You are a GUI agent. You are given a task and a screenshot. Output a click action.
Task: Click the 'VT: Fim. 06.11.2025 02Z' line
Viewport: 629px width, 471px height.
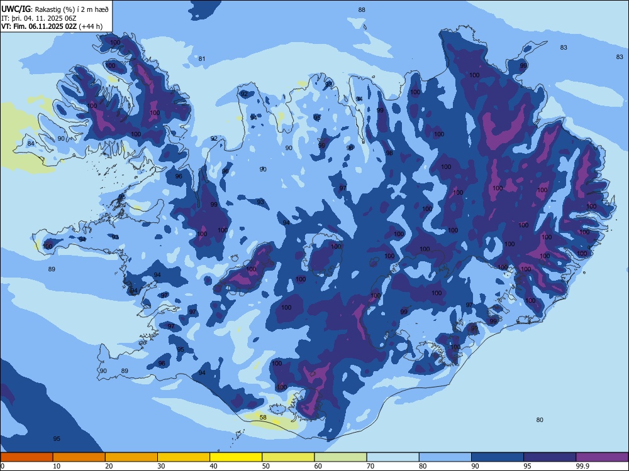pos(39,26)
